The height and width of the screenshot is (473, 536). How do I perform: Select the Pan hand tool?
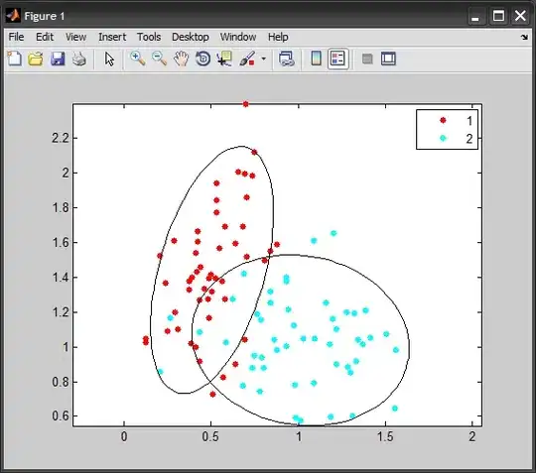[x=182, y=59]
